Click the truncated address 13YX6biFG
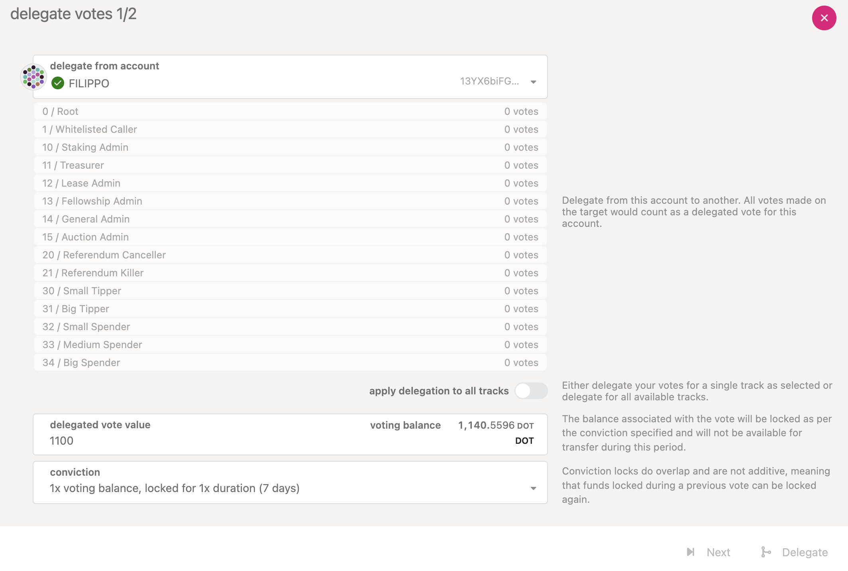 pos(489,81)
